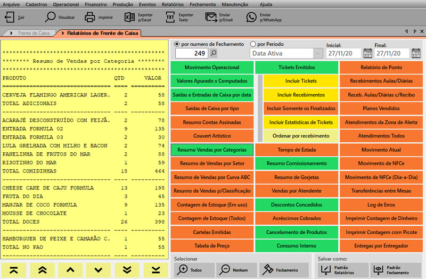
Task: Select the Fechamento preset
Action: coord(284,270)
